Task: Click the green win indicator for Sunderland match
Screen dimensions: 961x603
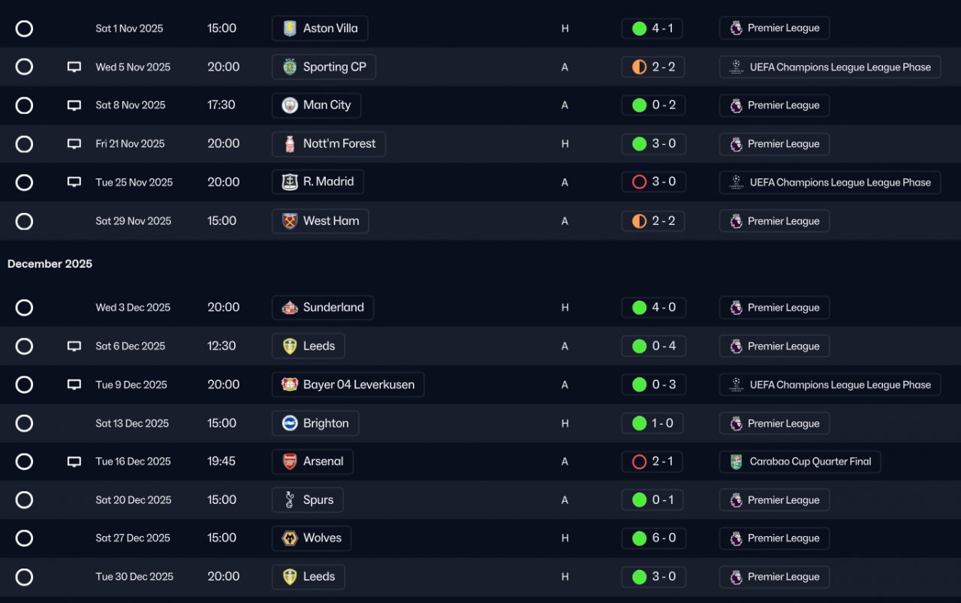Action: [x=640, y=307]
